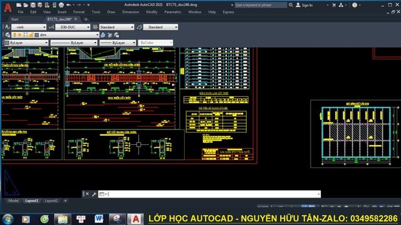401x225 pixels.
Task: Switch to the Model tab
Action: [x=13, y=201]
